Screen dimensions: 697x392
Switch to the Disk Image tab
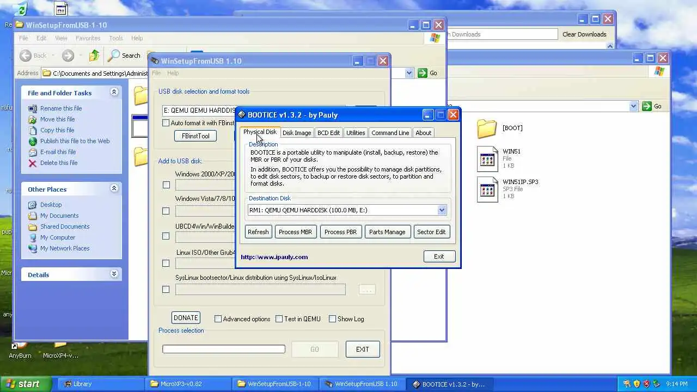click(x=297, y=133)
